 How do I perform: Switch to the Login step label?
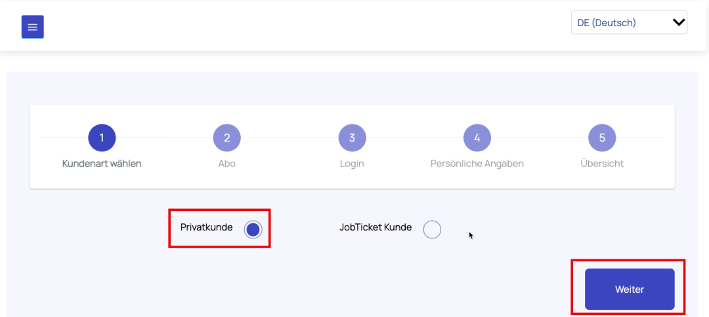click(x=352, y=164)
